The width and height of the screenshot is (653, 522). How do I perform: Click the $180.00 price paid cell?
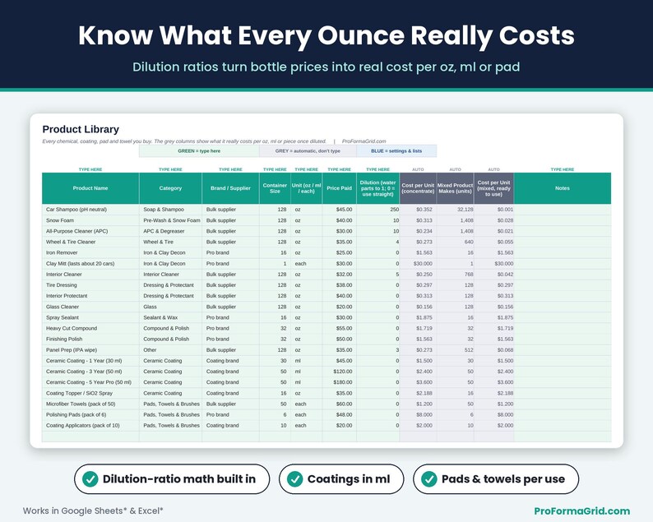click(x=339, y=382)
